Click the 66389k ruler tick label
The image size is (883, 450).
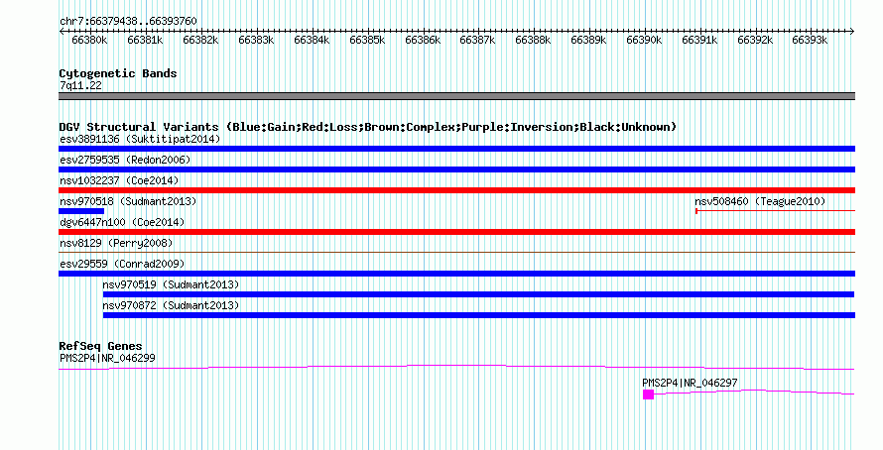coord(588,40)
